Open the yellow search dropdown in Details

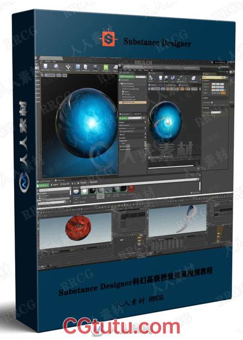point(213,77)
